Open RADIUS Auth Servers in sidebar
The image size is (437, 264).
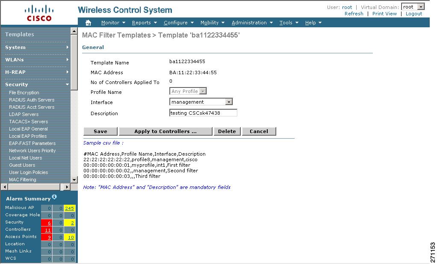pos(32,100)
